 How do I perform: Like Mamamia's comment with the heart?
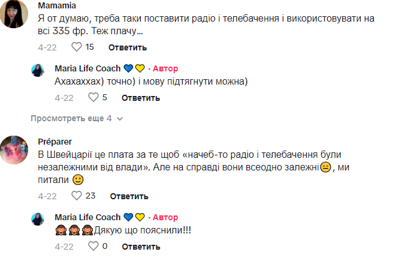point(76,47)
